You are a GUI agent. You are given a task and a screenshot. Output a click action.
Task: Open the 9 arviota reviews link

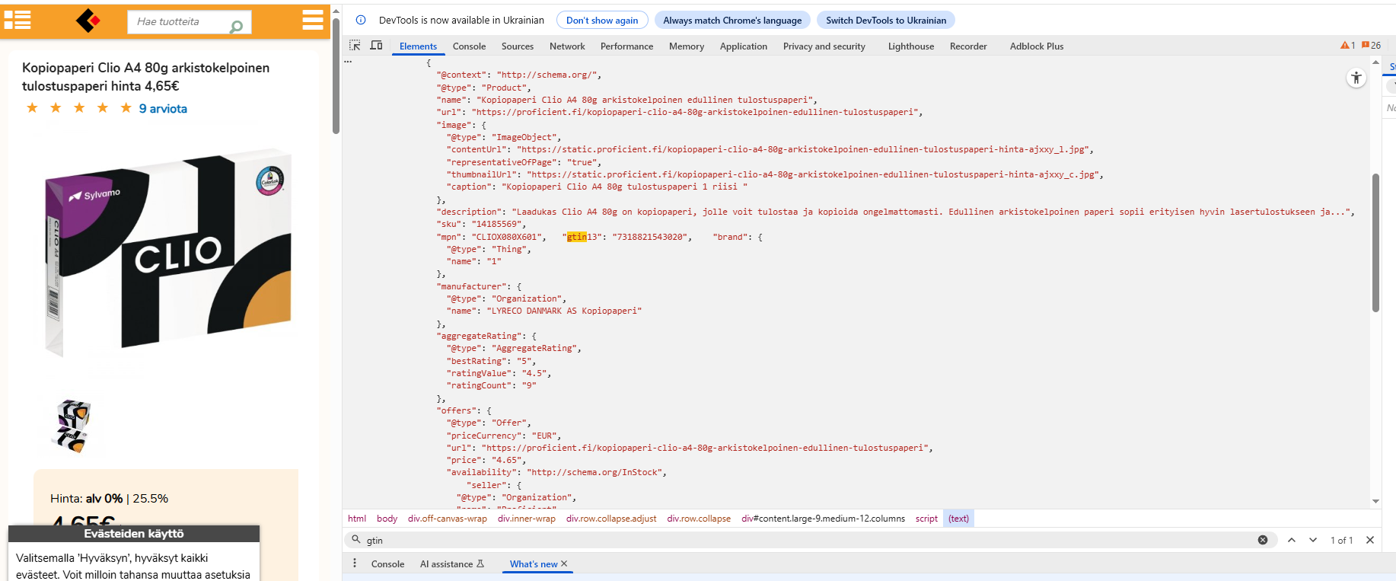163,109
